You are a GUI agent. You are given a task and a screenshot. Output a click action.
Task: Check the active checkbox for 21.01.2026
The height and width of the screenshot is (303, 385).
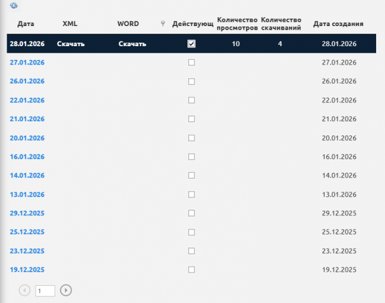point(192,119)
